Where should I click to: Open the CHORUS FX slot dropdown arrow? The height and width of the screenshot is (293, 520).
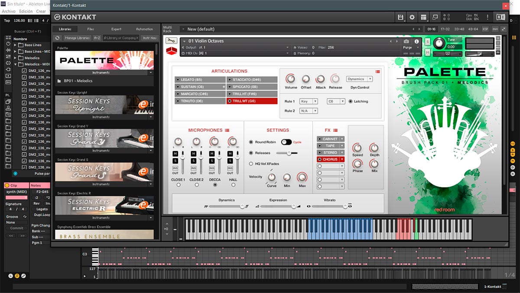[342, 159]
